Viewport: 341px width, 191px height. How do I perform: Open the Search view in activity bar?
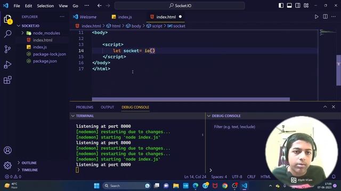point(7,34)
